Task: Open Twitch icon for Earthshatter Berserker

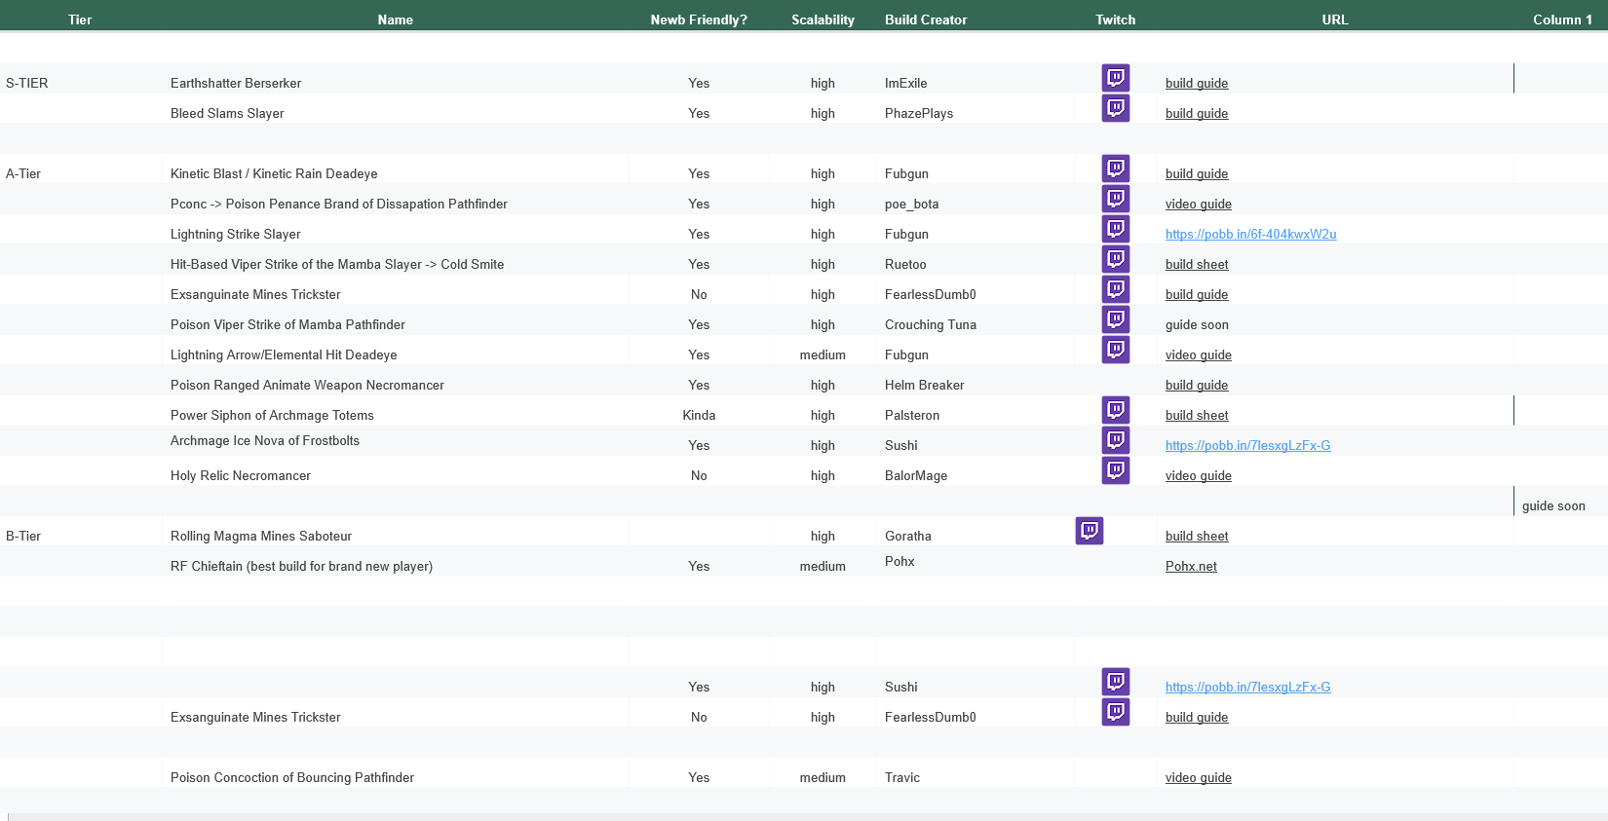Action: click(x=1116, y=78)
